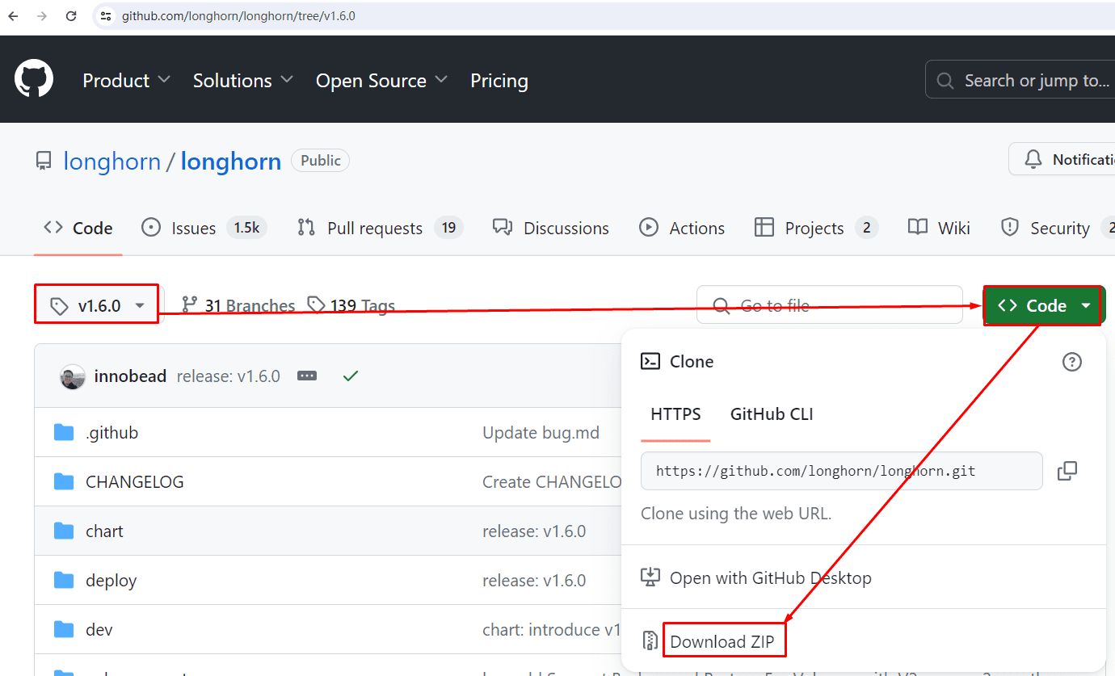Click the .github folder icon

click(x=64, y=433)
